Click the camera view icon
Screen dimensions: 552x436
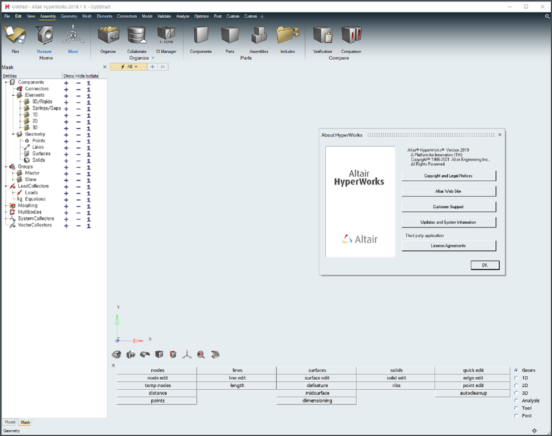(x=131, y=354)
